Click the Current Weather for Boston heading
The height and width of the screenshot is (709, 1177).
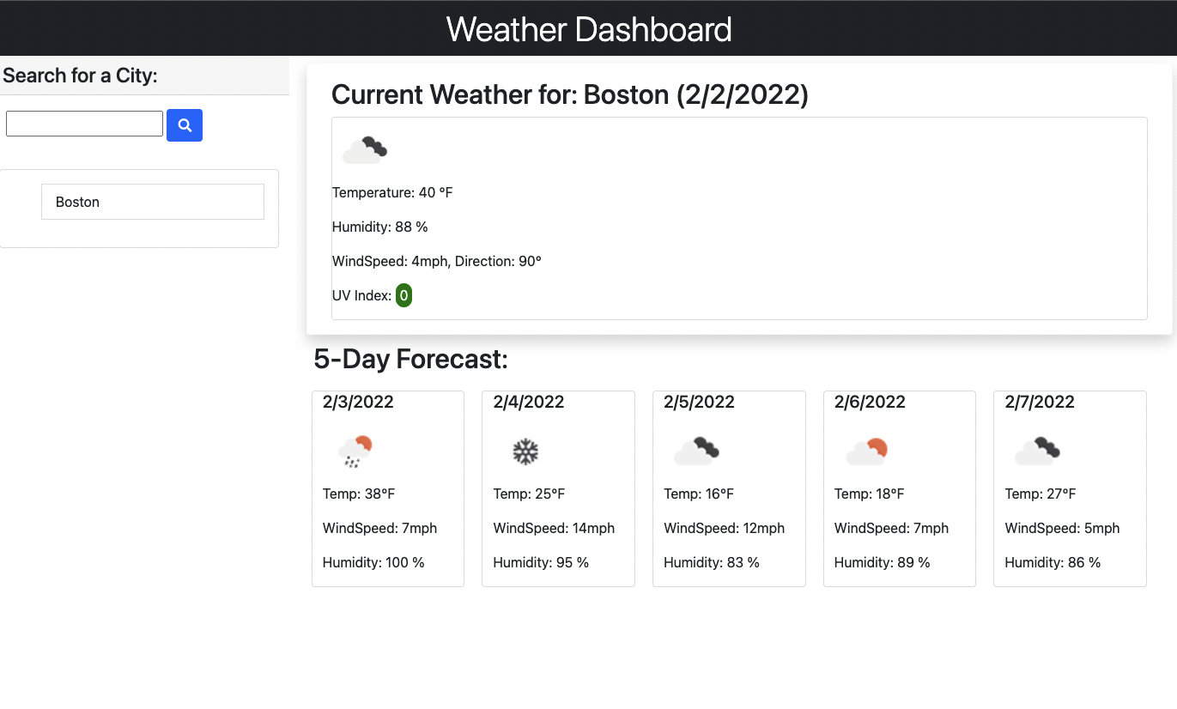pyautogui.click(x=570, y=94)
